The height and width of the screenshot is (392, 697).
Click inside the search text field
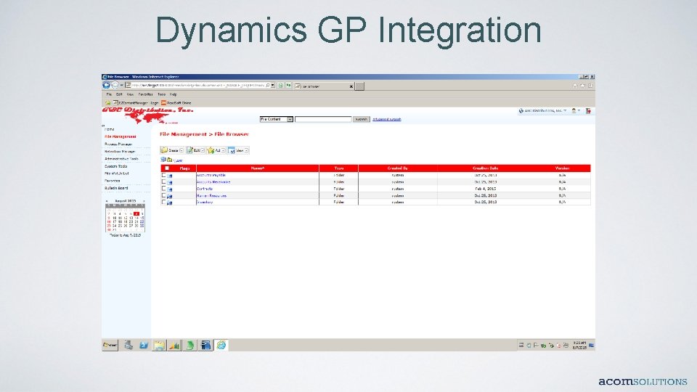pyautogui.click(x=323, y=119)
